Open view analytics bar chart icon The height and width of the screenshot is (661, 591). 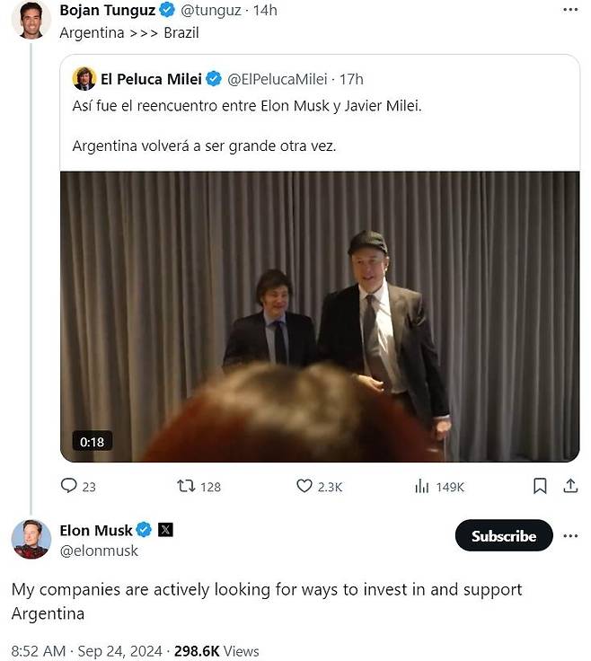pos(422,486)
